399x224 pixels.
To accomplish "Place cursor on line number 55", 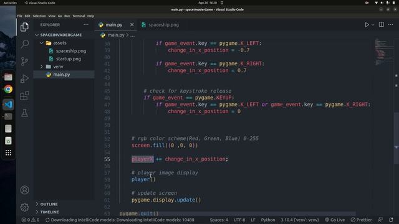I will point(107,159).
